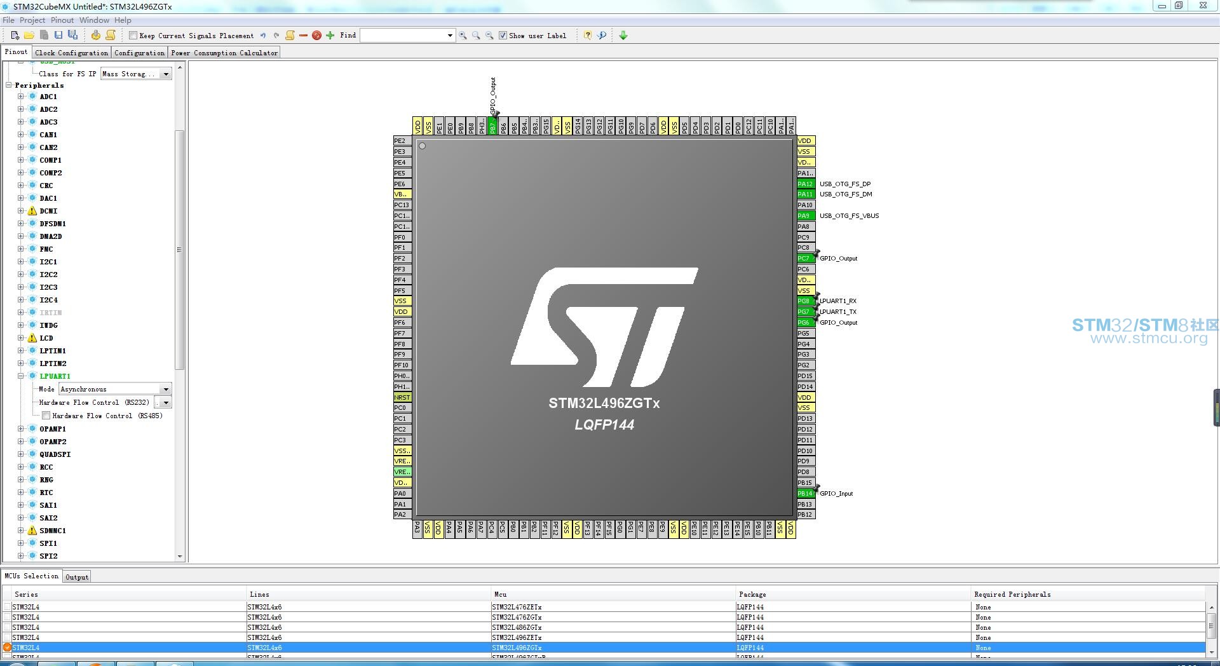
Task: Click the green down-arrow update icon
Action: (x=623, y=36)
